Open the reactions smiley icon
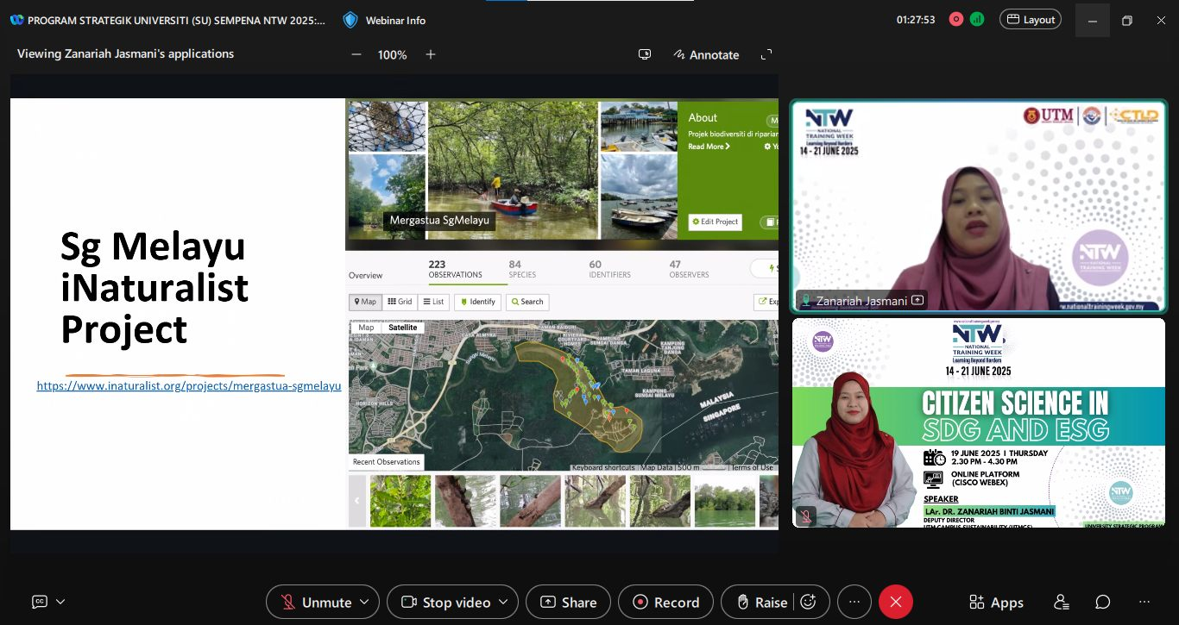This screenshot has width=1179, height=625. 809,602
